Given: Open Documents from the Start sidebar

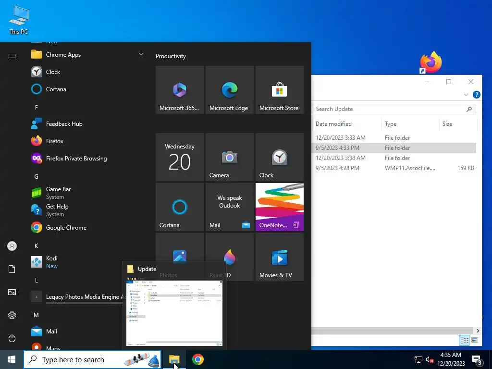Looking at the screenshot, I should point(12,269).
